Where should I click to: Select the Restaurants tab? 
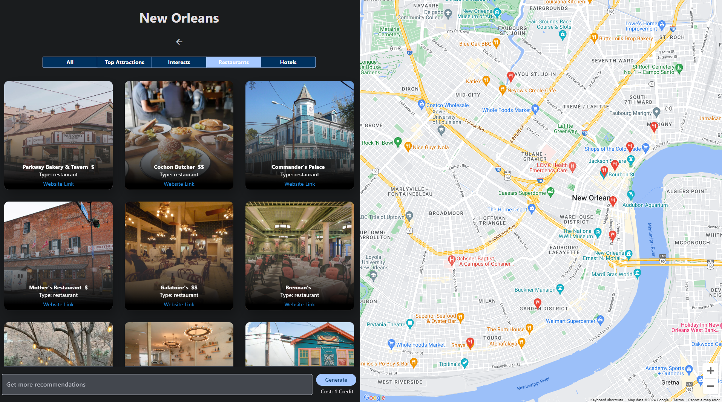pyautogui.click(x=234, y=62)
